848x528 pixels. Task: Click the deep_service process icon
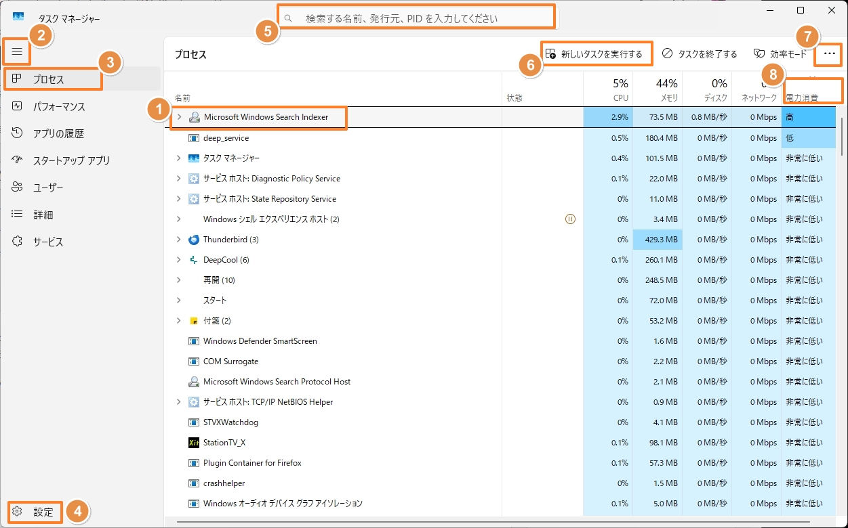[x=193, y=138]
